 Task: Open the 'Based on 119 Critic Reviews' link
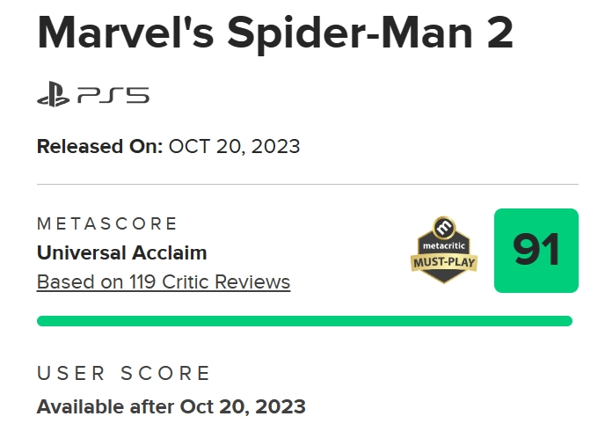pyautogui.click(x=164, y=282)
